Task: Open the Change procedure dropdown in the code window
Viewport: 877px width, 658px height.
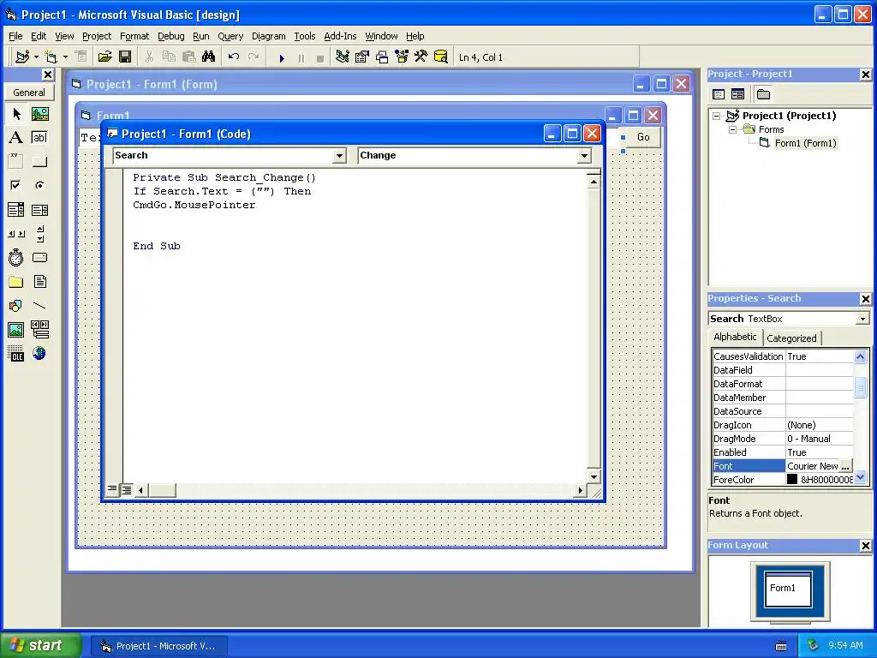Action: coord(584,156)
